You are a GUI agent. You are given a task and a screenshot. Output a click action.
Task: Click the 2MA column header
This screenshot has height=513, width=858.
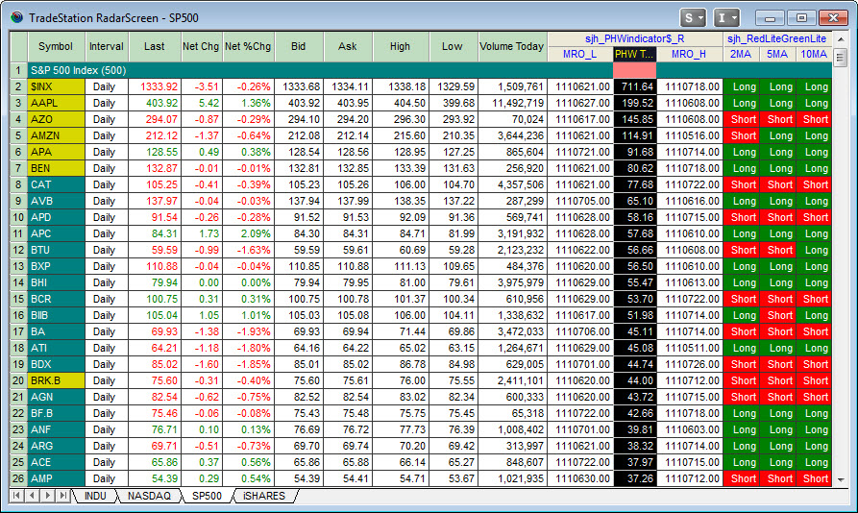(741, 54)
